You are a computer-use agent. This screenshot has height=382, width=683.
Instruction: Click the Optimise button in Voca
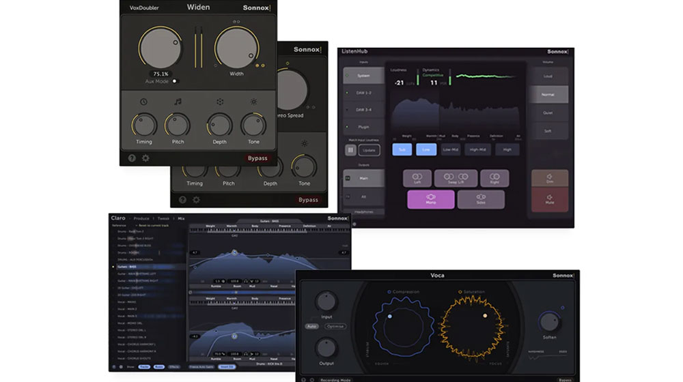(335, 326)
